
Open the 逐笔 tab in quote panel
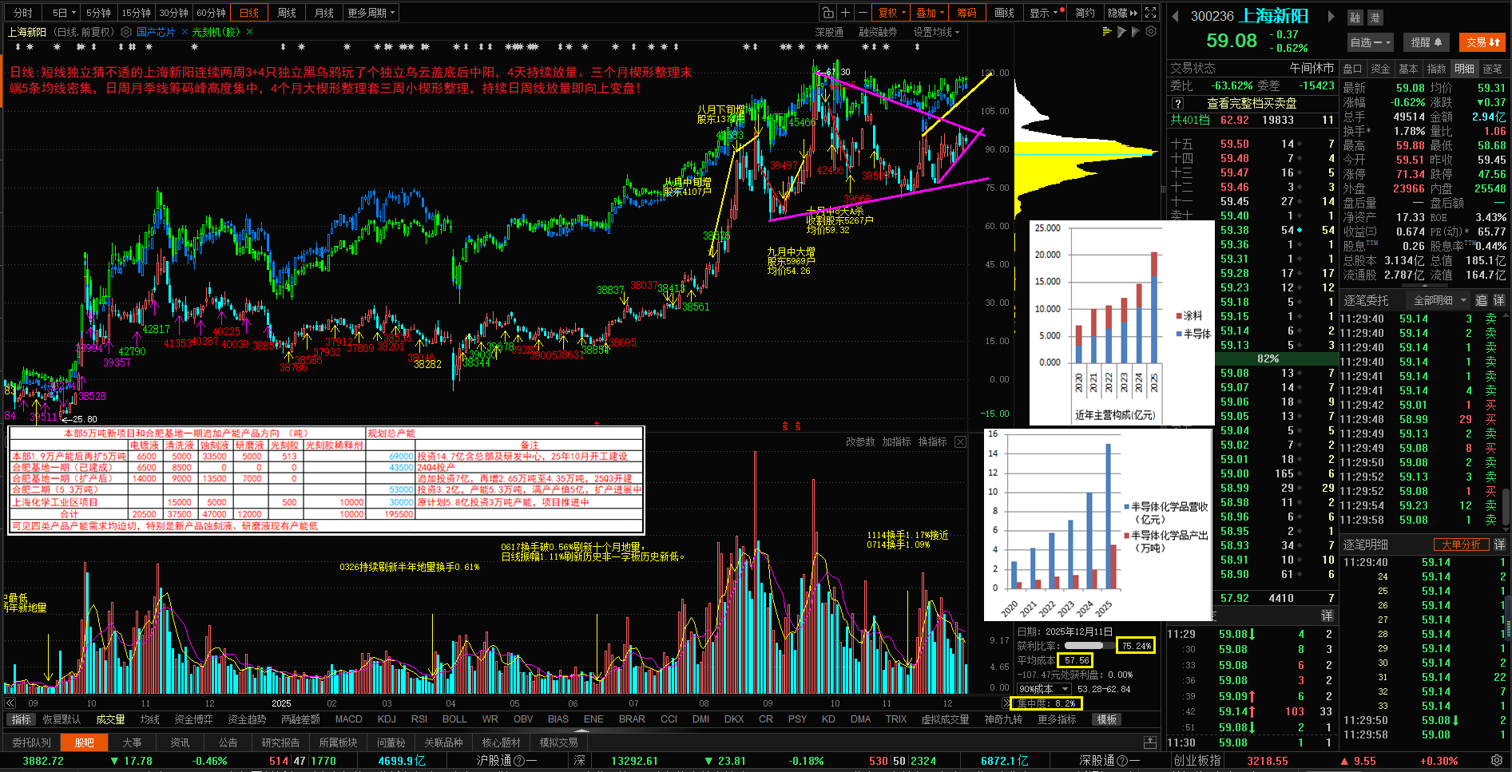(1492, 69)
